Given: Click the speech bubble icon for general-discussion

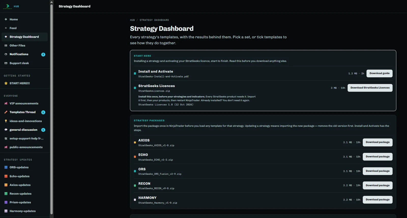Looking at the screenshot, I should click(6, 130).
